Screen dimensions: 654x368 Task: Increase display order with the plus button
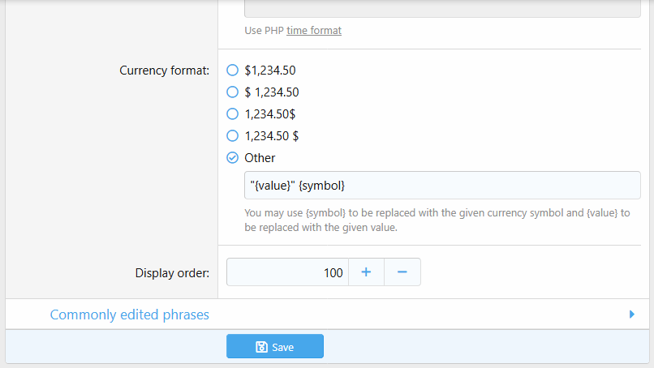[x=366, y=272]
